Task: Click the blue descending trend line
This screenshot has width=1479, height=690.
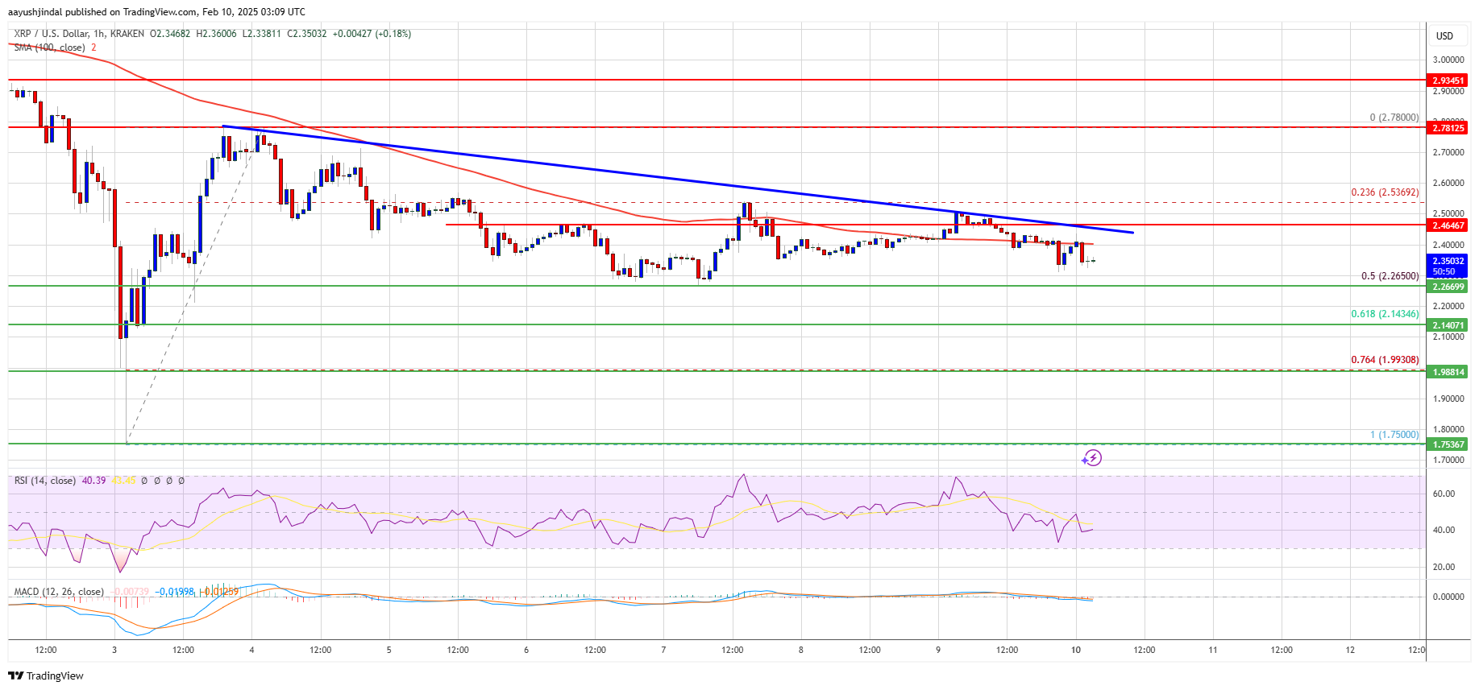Action: coord(677,179)
